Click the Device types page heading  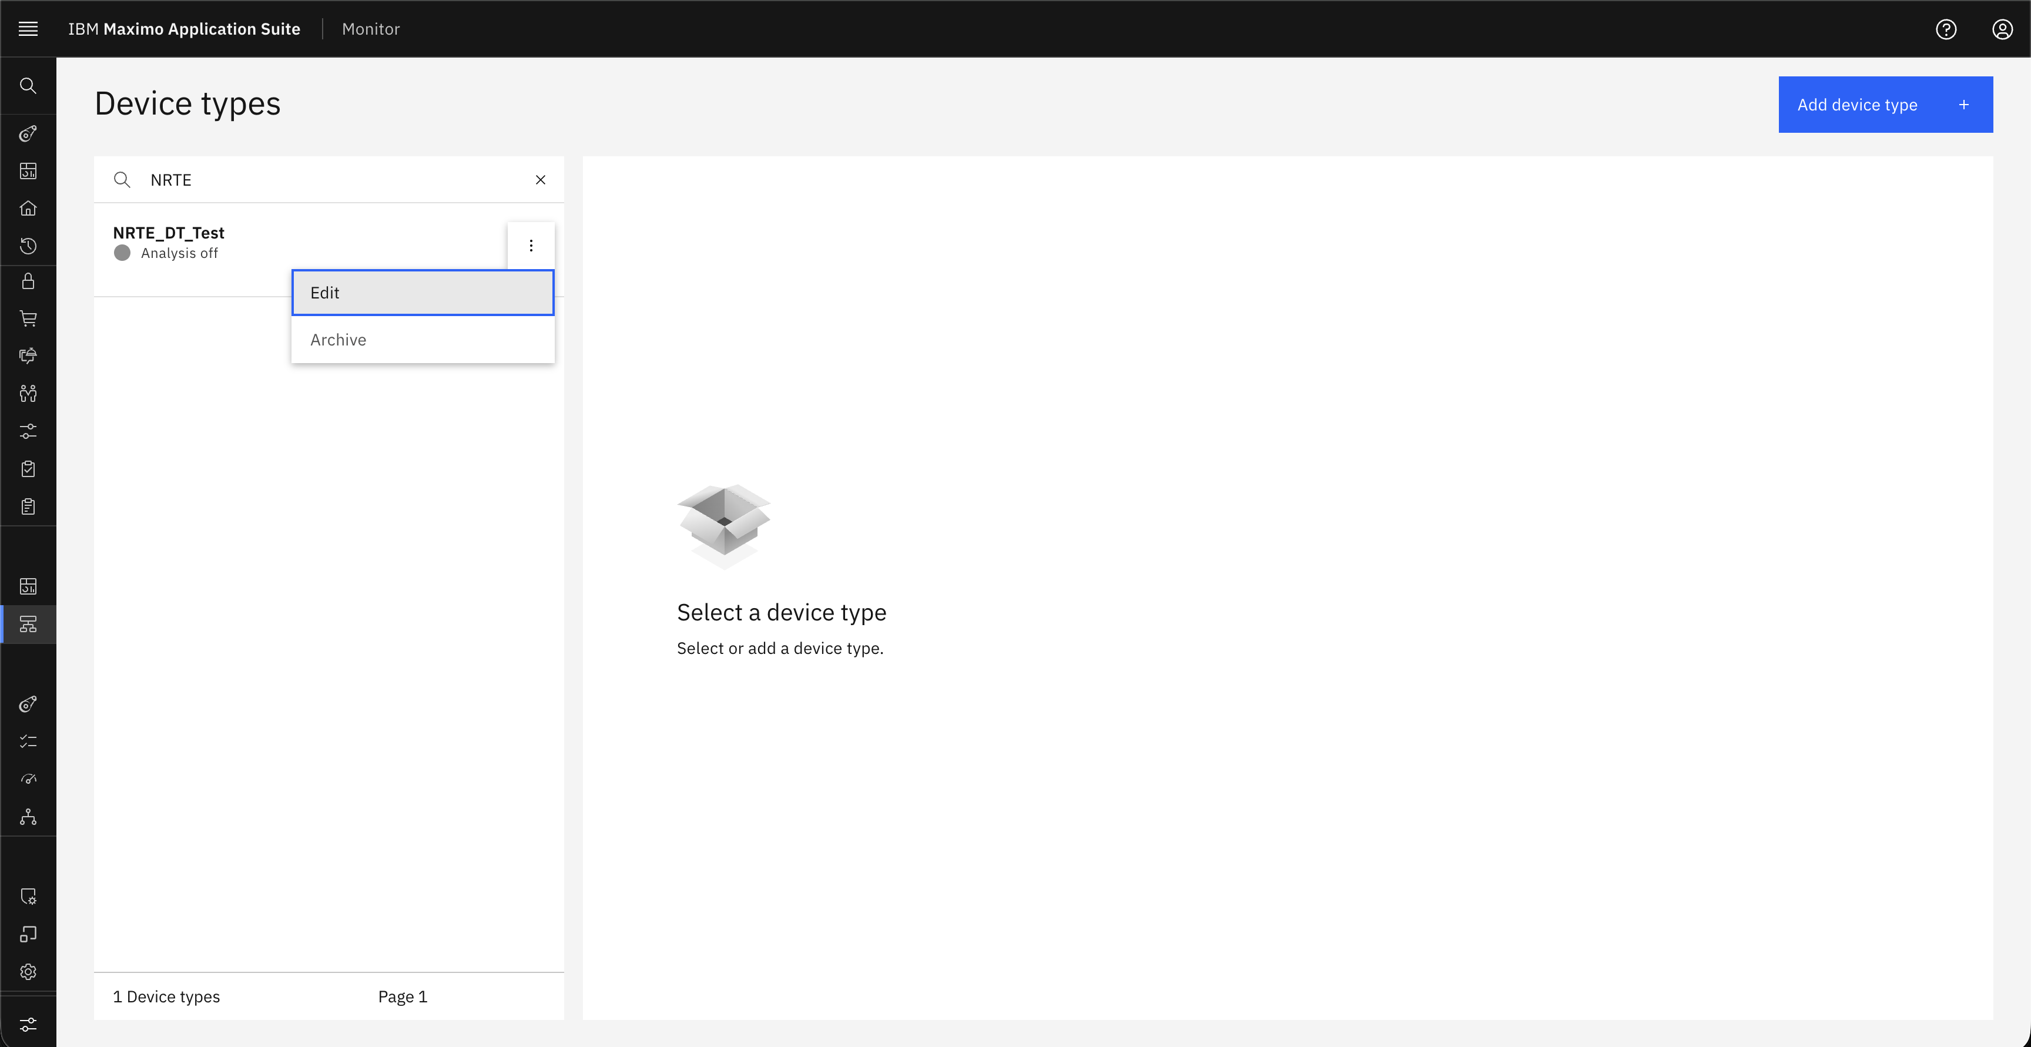tap(187, 103)
